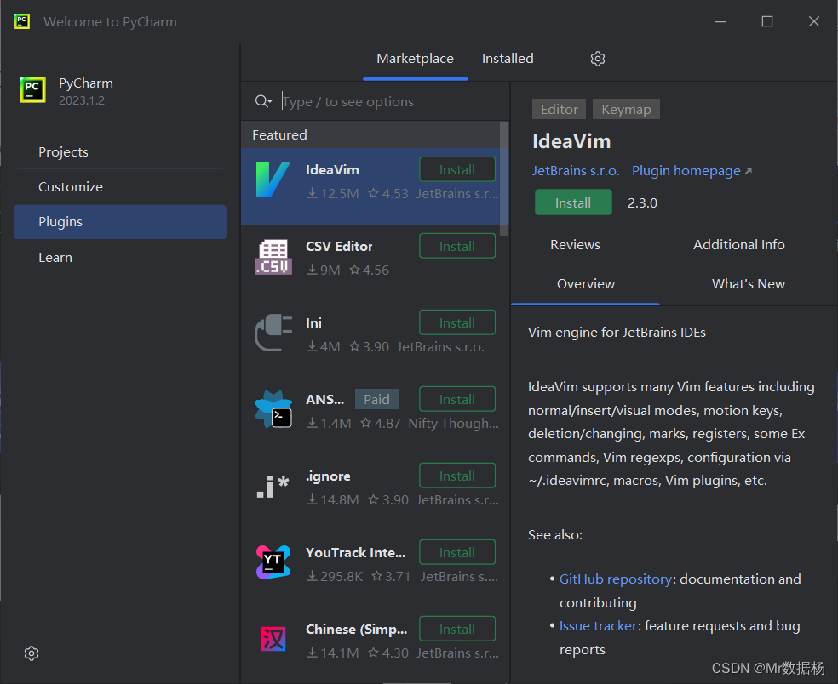Open the Reviews tab

click(x=575, y=244)
